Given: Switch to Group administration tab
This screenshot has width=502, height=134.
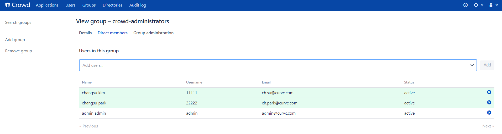Looking at the screenshot, I should (153, 33).
